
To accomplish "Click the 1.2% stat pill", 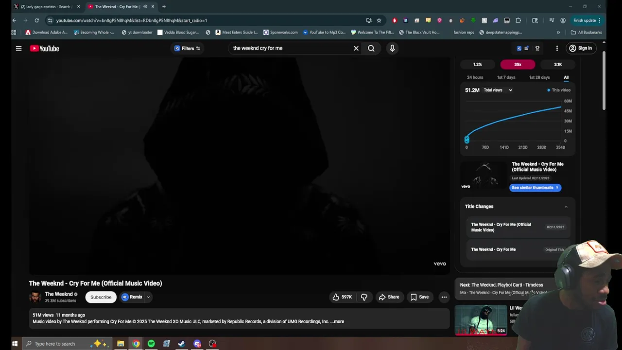I will coord(478,64).
